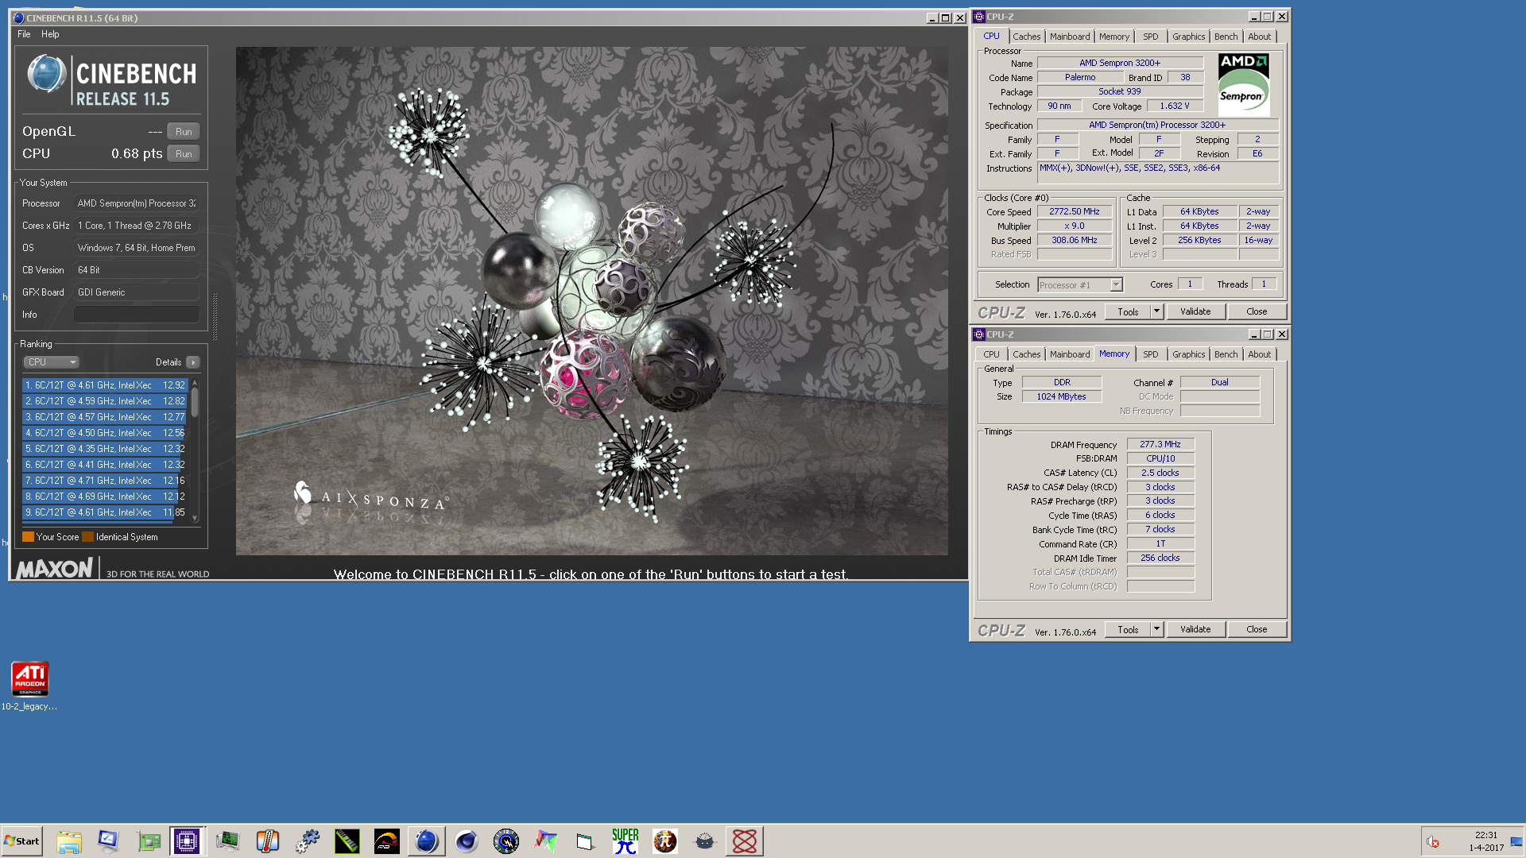This screenshot has width=1526, height=858.
Task: Expand the ranking Details arrow
Action: [x=193, y=362]
